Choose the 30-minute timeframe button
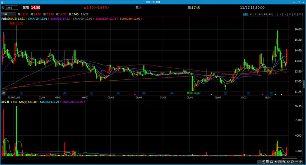Viewport: 306px width, 165px height. 295,14
